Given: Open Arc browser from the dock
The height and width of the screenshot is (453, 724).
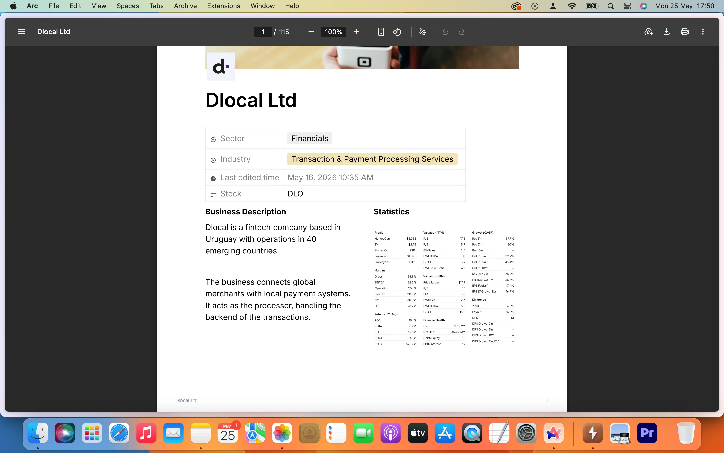Looking at the screenshot, I should coord(554,433).
